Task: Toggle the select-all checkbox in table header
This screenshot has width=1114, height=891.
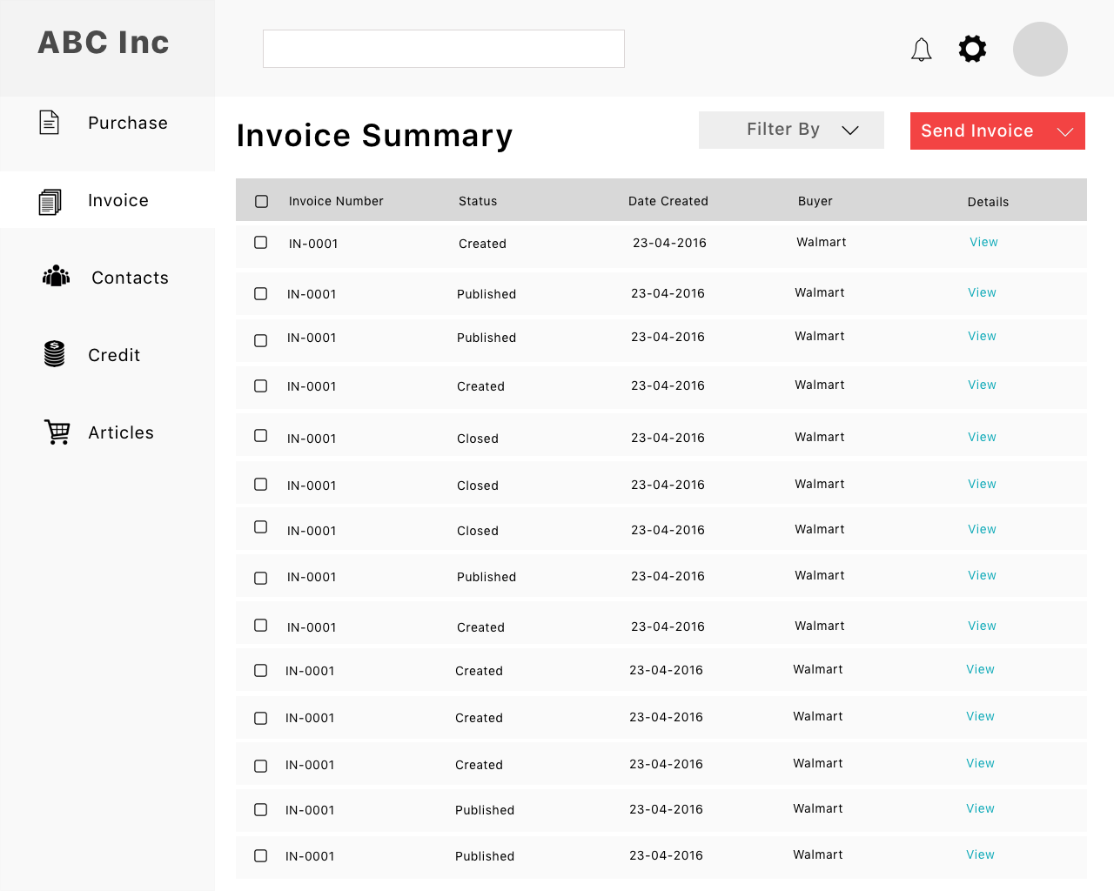Action: pos(261,202)
